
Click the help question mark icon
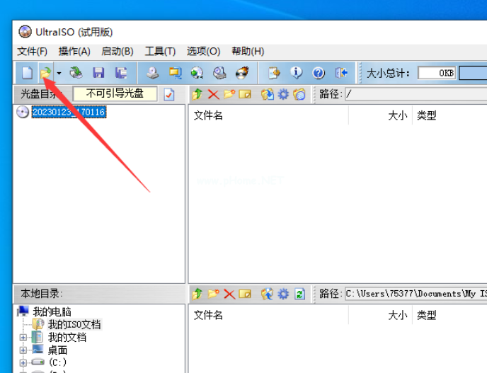click(319, 73)
